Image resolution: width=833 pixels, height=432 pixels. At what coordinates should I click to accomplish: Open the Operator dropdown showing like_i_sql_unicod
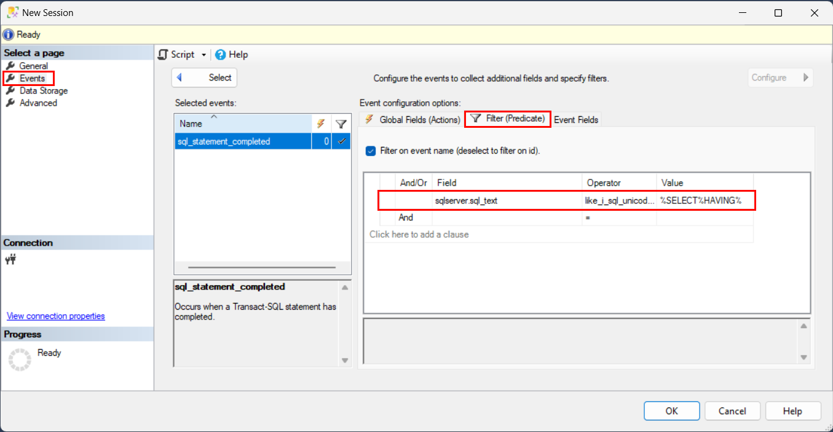[618, 200]
